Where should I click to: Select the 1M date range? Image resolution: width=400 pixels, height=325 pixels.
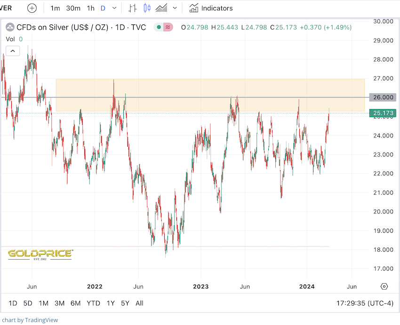(x=44, y=303)
